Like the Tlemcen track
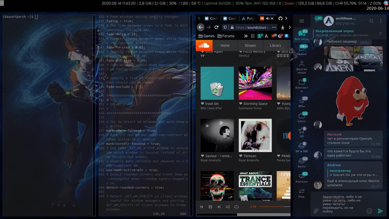The width and height of the screenshot is (389, 219). 240,156
